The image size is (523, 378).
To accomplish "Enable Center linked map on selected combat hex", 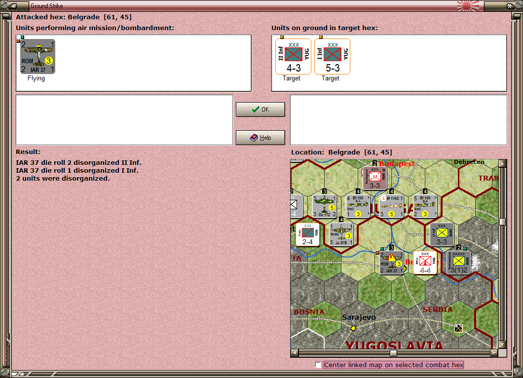I will [x=318, y=365].
